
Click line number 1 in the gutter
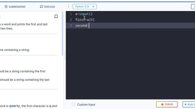[x=71, y=14]
